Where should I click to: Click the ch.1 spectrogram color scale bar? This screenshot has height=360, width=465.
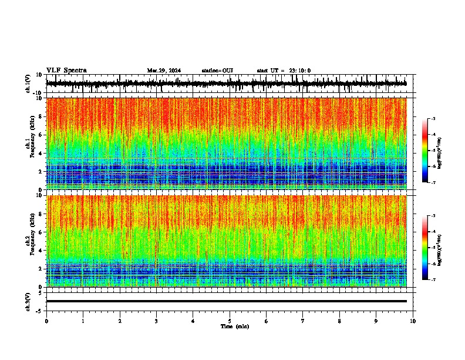click(x=425, y=151)
